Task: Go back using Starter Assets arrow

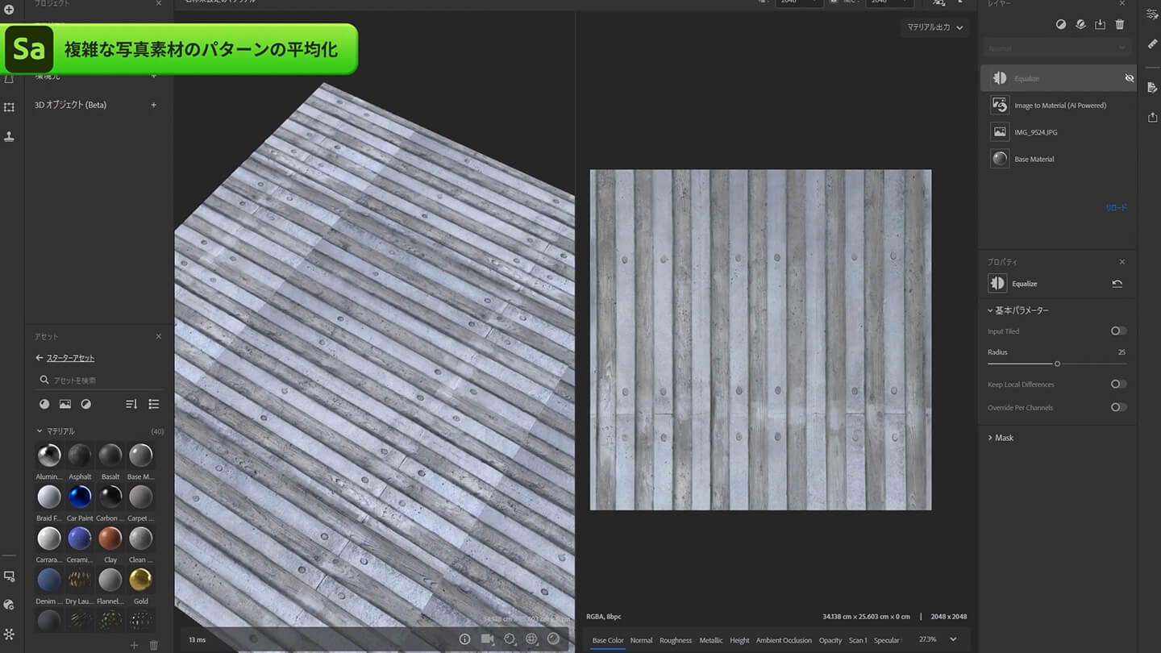Action: click(40, 358)
